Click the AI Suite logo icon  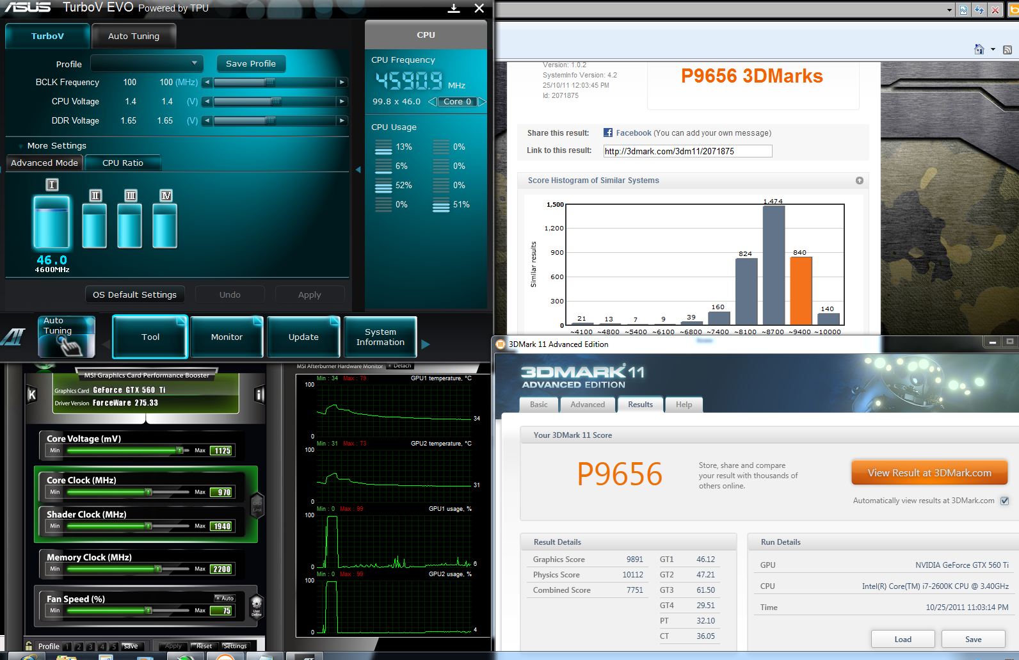coord(13,337)
